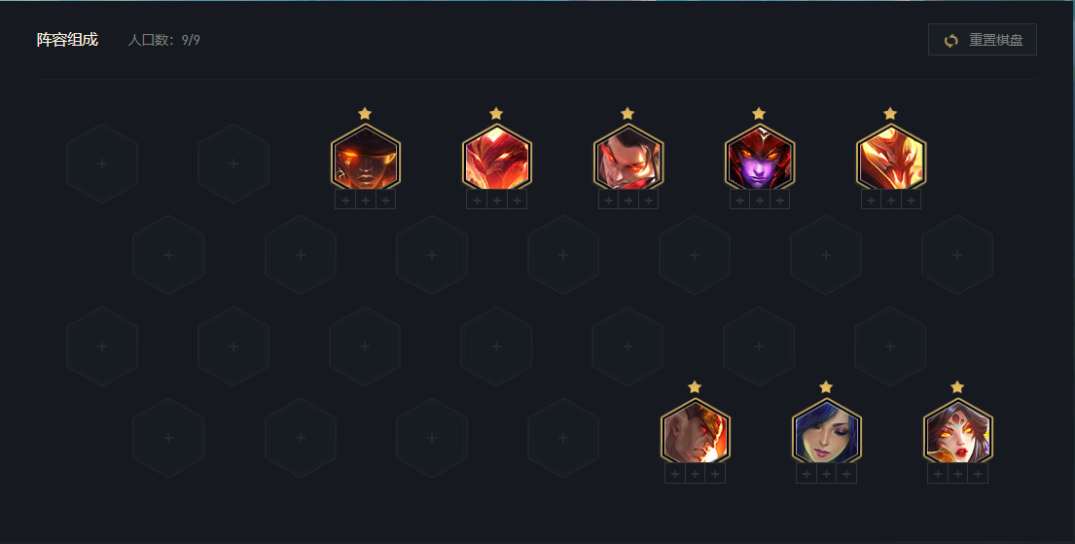
Task: Click the 阵容组成 lineup heading
Action: [67, 40]
